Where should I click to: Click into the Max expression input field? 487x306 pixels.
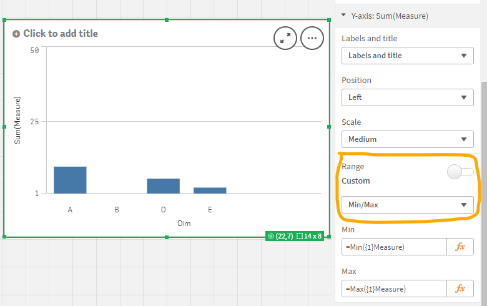pyautogui.click(x=395, y=289)
